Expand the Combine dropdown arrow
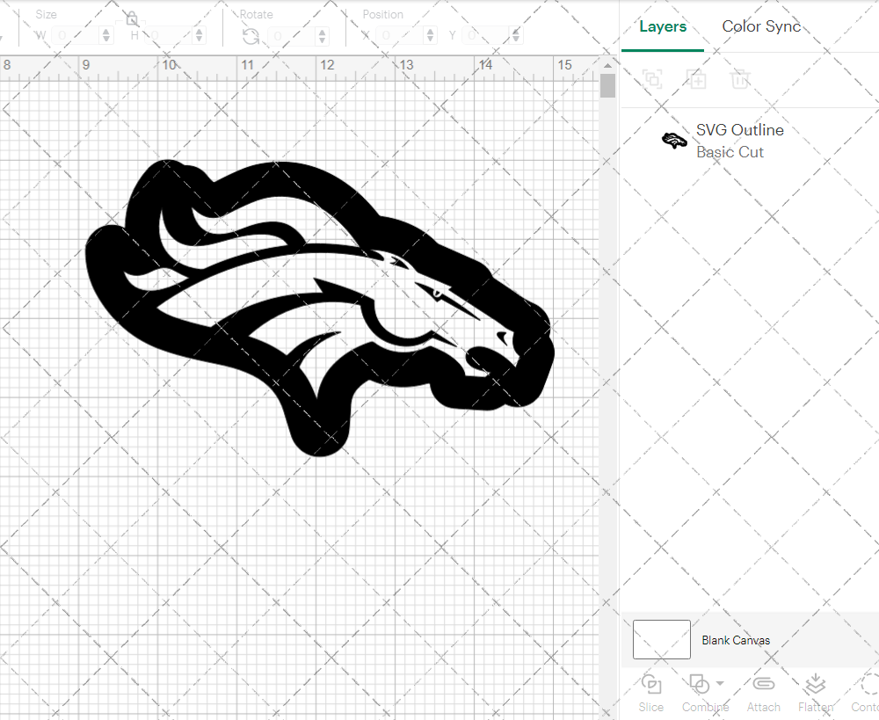 coord(721,684)
